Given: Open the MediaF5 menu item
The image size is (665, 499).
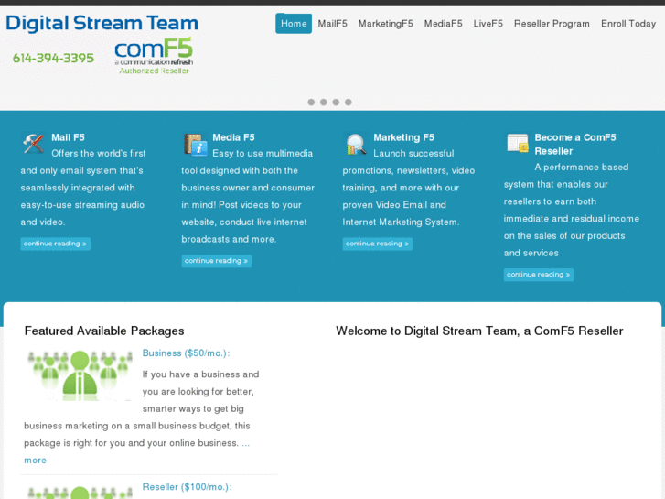Looking at the screenshot, I should 444,24.
